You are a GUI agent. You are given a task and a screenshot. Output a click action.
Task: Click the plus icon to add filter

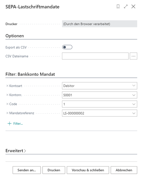click(x=9, y=123)
